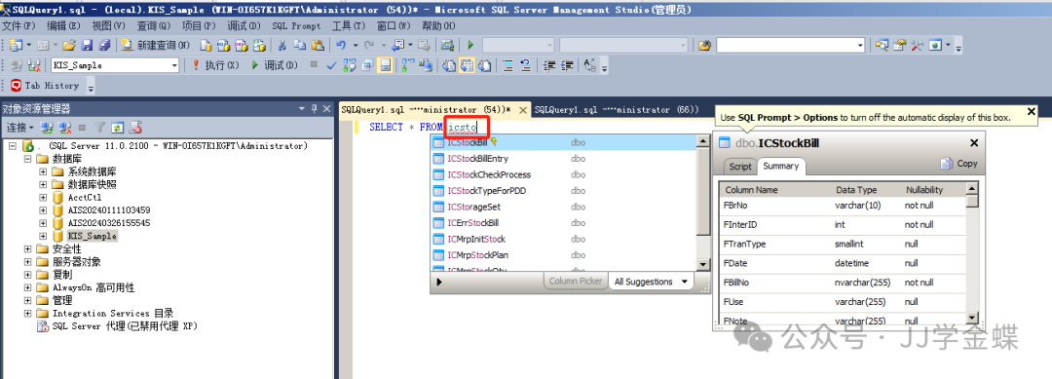The height and width of the screenshot is (379, 1052).
Task: Switch to the Script tab
Action: (740, 167)
